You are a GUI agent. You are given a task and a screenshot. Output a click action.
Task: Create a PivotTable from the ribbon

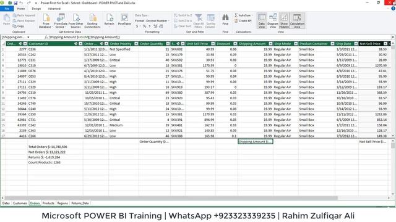pyautogui.click(x=124, y=20)
